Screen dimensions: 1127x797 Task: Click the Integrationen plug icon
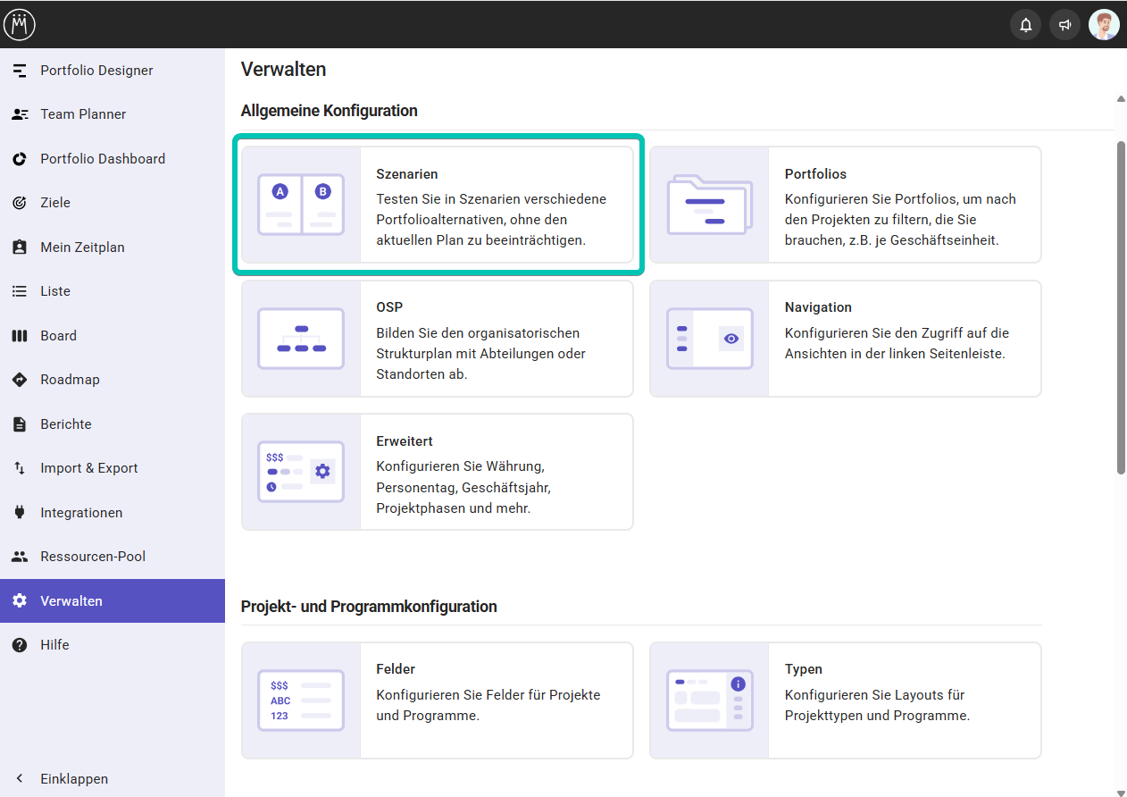tap(20, 513)
